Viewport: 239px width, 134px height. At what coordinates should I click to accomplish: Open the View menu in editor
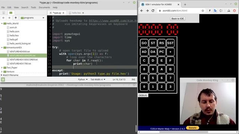pyautogui.click(x=16, y=7)
